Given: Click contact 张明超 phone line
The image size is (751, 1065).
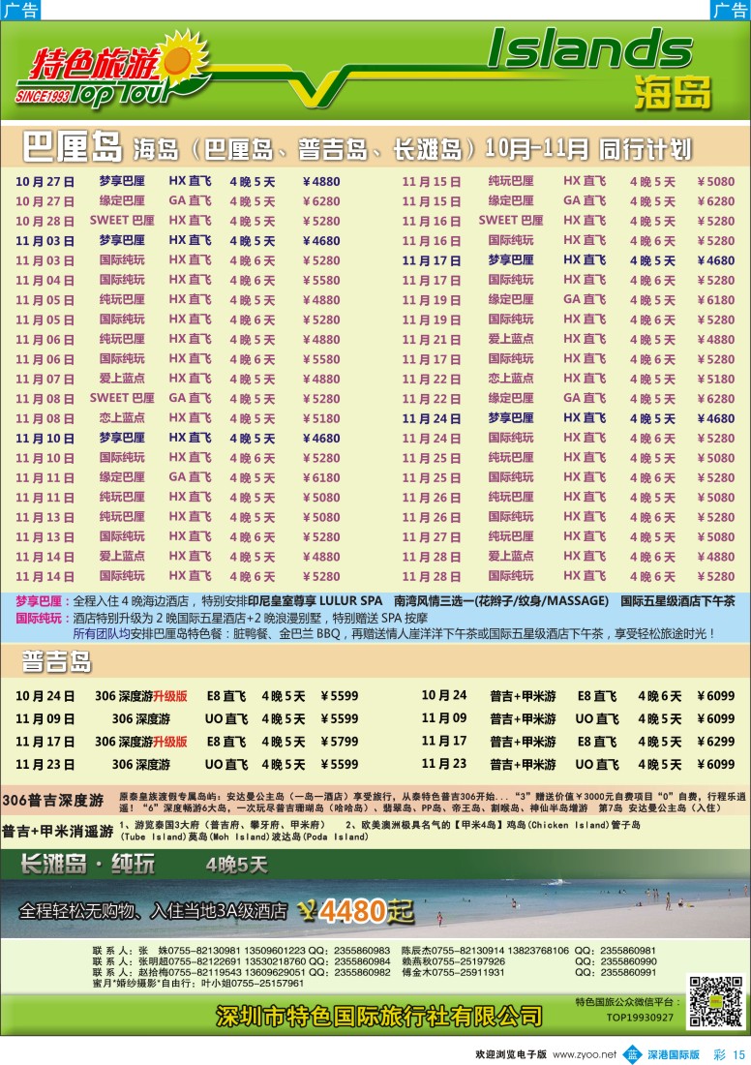Looking at the screenshot, I should coord(241,961).
